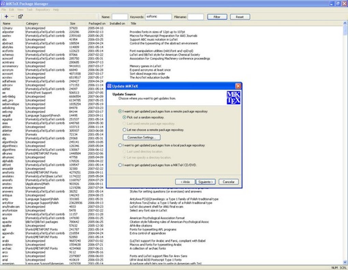Viewport: 348px width, 270px height.
Task: Click scrollbar up arrow of package list
Action: click(x=345, y=23)
